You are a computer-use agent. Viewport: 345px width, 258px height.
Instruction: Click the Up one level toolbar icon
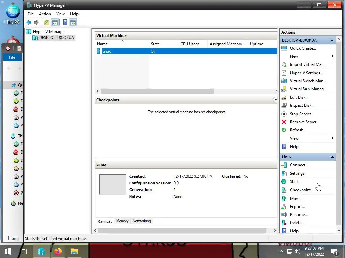[x=46, y=23]
